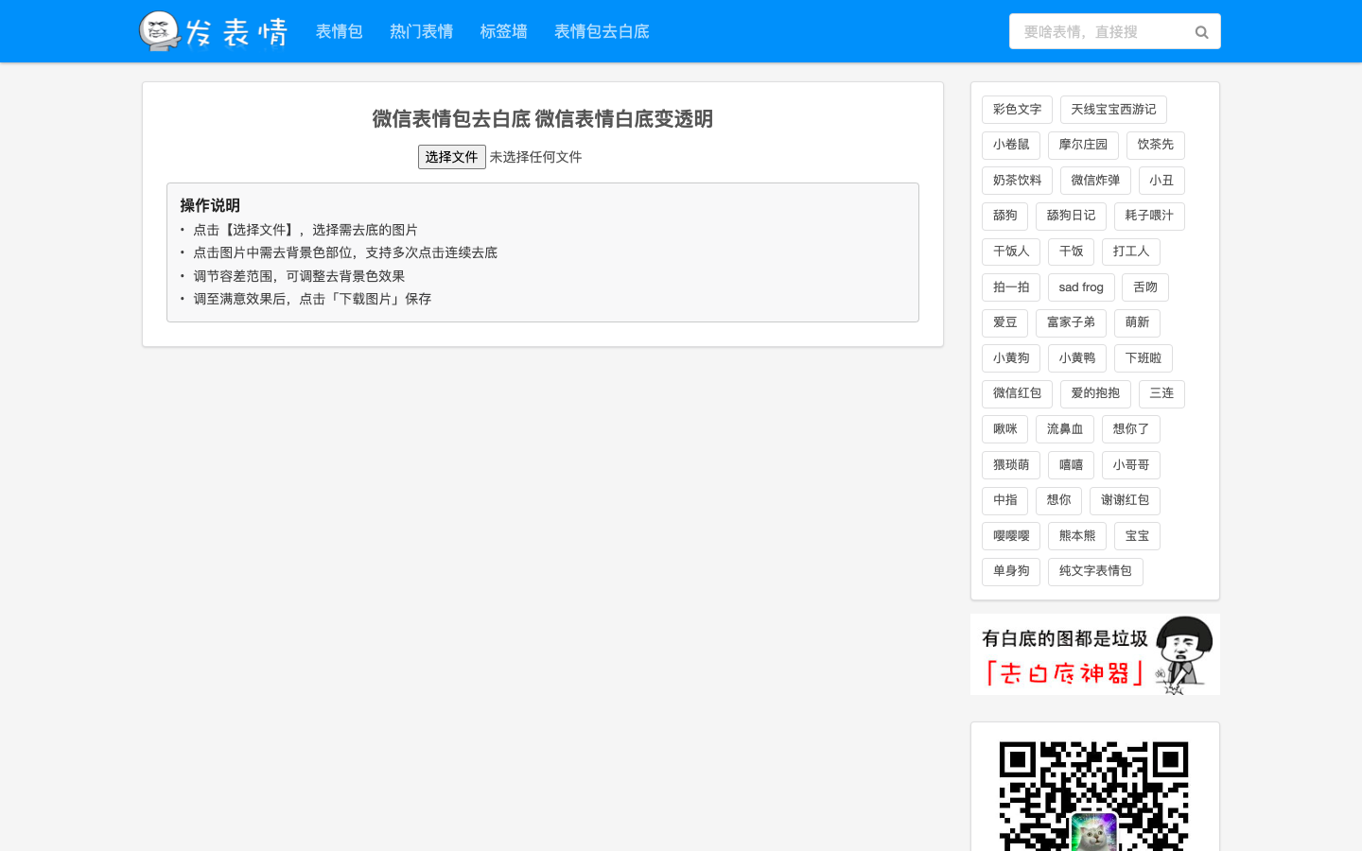The image size is (1362, 851).
Task: Open the 表情包 menu item
Action: point(339,31)
